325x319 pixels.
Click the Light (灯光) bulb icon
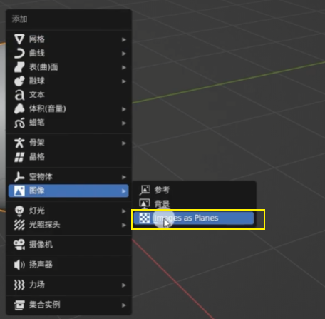click(19, 211)
